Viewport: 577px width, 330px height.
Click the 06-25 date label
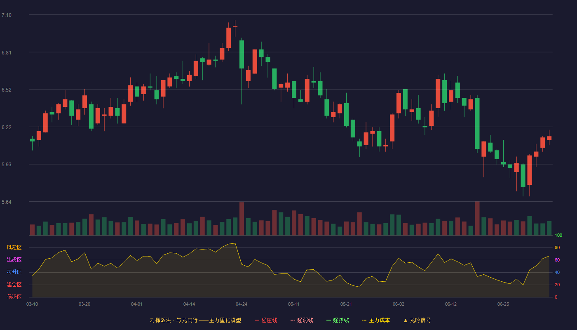[x=503, y=304]
